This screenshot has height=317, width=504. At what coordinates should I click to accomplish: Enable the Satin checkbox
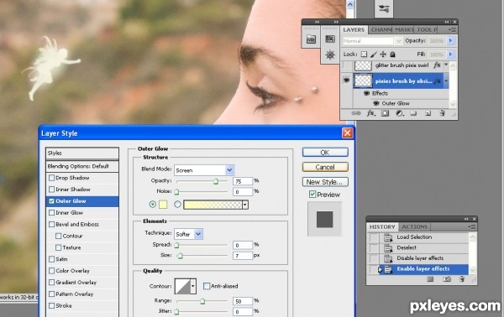pos(51,259)
